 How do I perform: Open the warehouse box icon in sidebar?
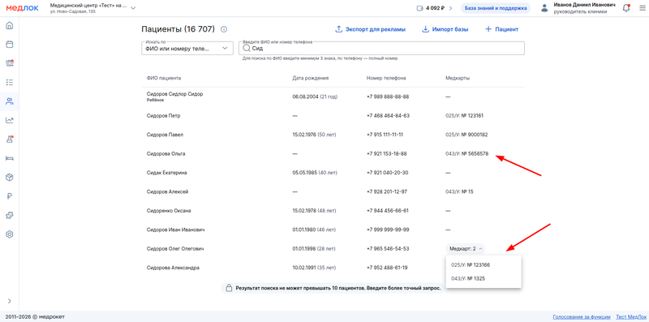pyautogui.click(x=9, y=177)
